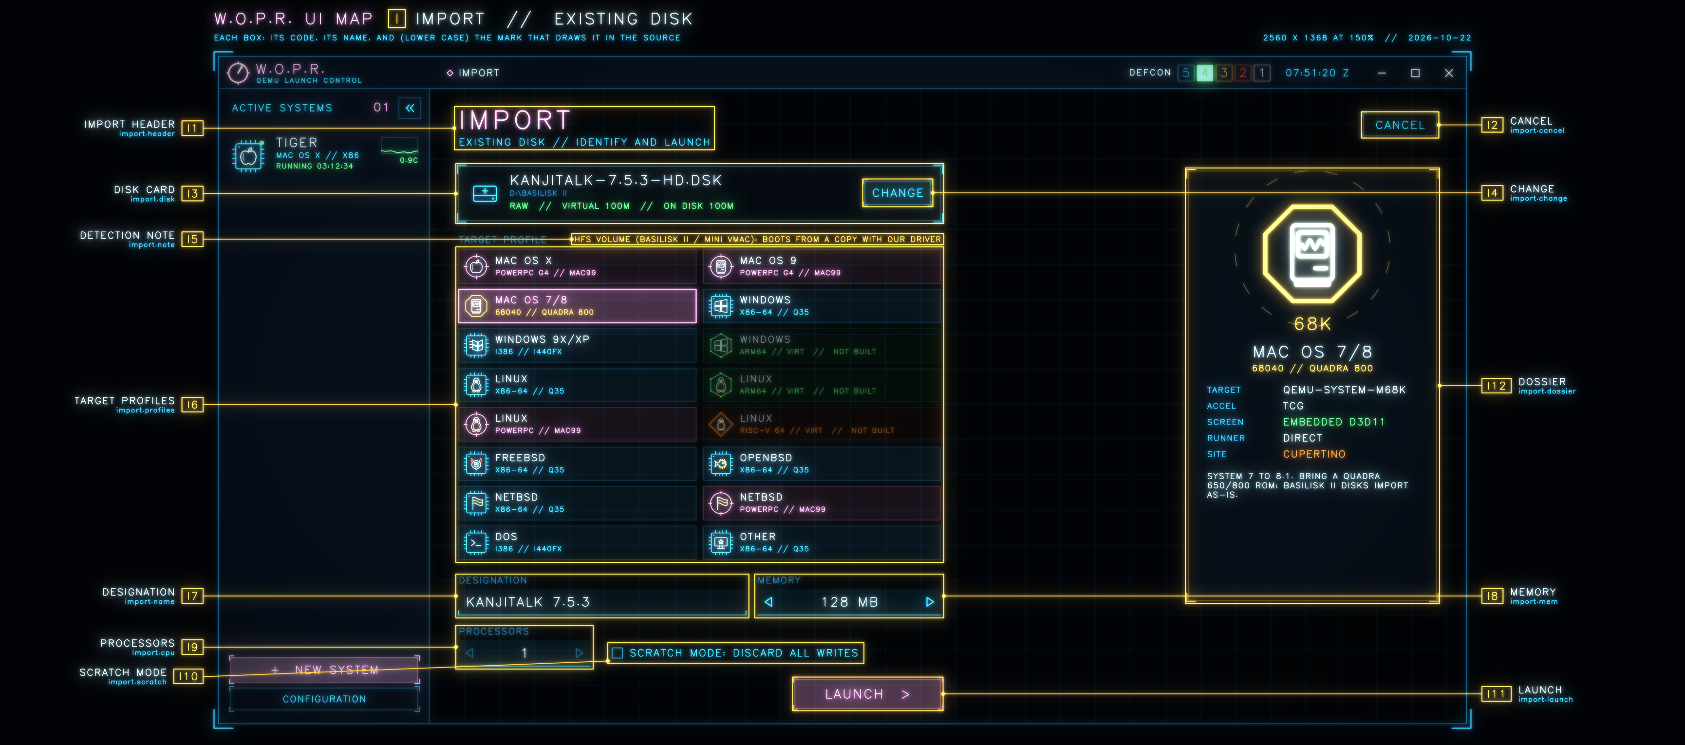Click the HFS Volume detection note text
This screenshot has height=745, width=1685.
click(x=757, y=240)
